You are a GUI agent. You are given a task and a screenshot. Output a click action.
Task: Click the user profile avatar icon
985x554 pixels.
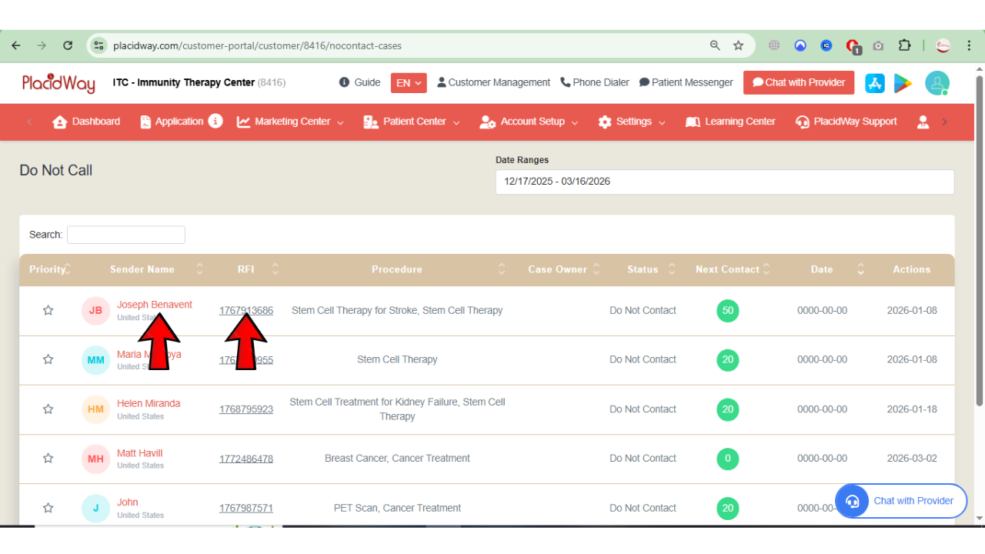point(937,83)
